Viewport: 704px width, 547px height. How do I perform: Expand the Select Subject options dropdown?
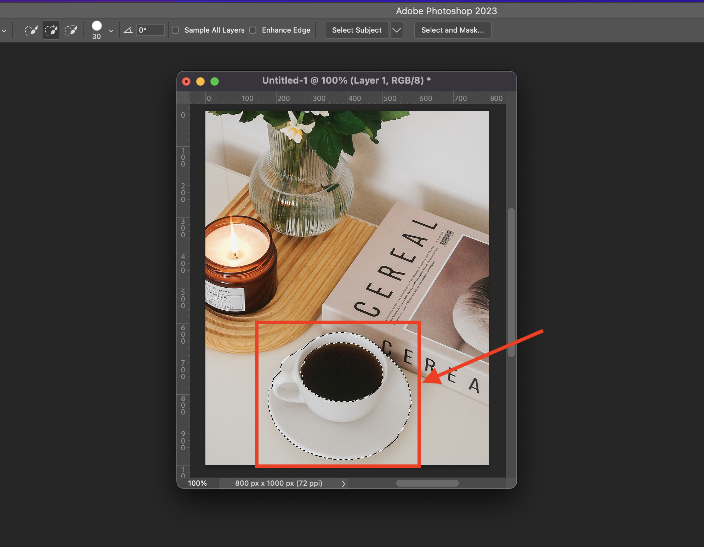click(x=397, y=30)
